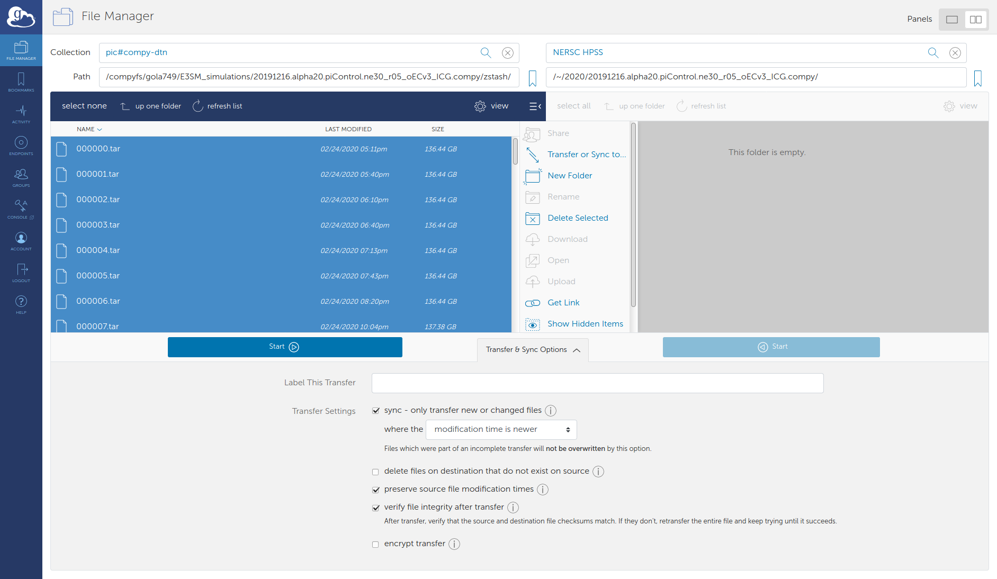The image size is (997, 579).
Task: Click the file list scrollbar
Action: [515, 151]
